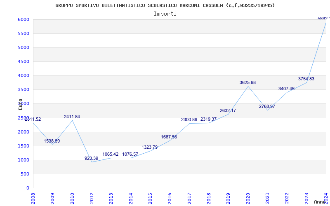330x206 pixels.
Task: Click data label 2311.52 for 2008
Action: (x=33, y=119)
